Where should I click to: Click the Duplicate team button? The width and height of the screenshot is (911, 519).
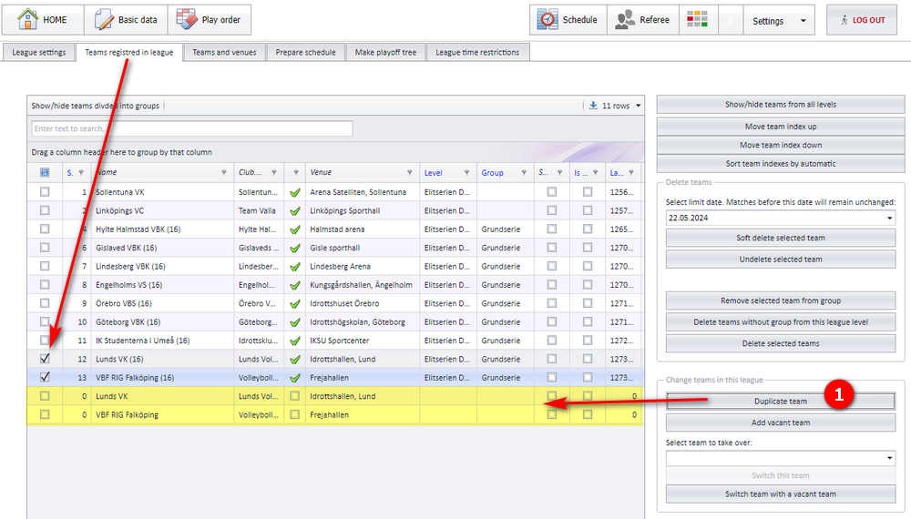click(781, 402)
